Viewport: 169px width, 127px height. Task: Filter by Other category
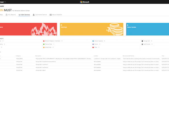click(96, 47)
